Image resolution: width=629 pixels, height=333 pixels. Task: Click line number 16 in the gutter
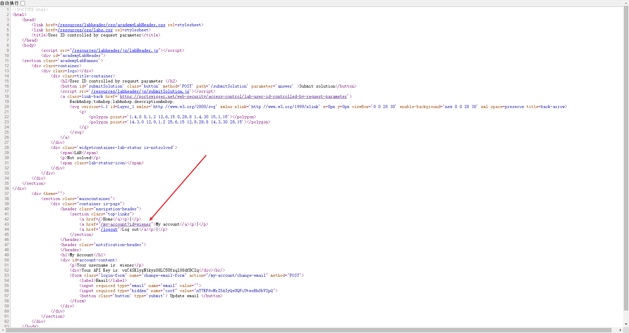(x=6, y=86)
